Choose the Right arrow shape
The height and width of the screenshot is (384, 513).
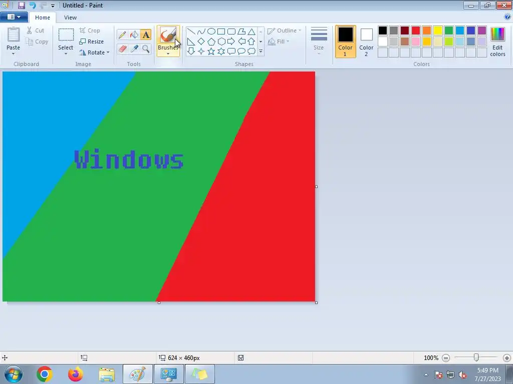[231, 41]
